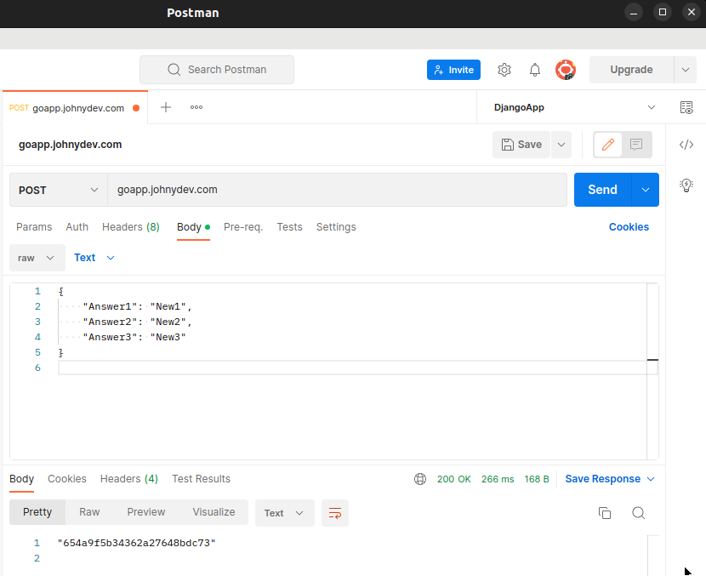This screenshot has width=706, height=576.
Task: Send the POST request
Action: click(602, 190)
